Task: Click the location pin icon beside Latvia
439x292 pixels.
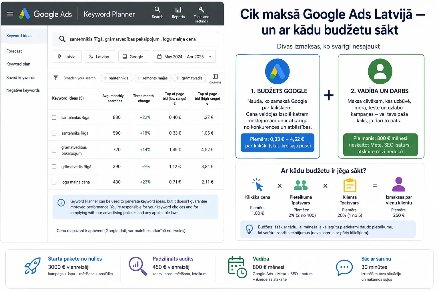Action: [59, 56]
